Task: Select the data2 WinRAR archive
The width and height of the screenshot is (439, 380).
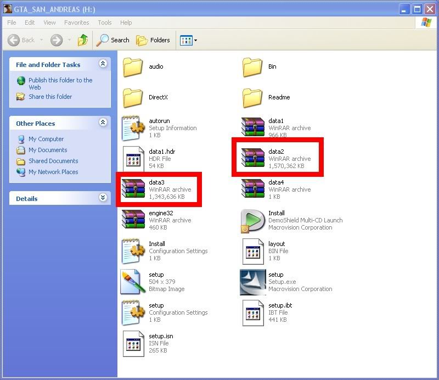Action: tap(276, 159)
